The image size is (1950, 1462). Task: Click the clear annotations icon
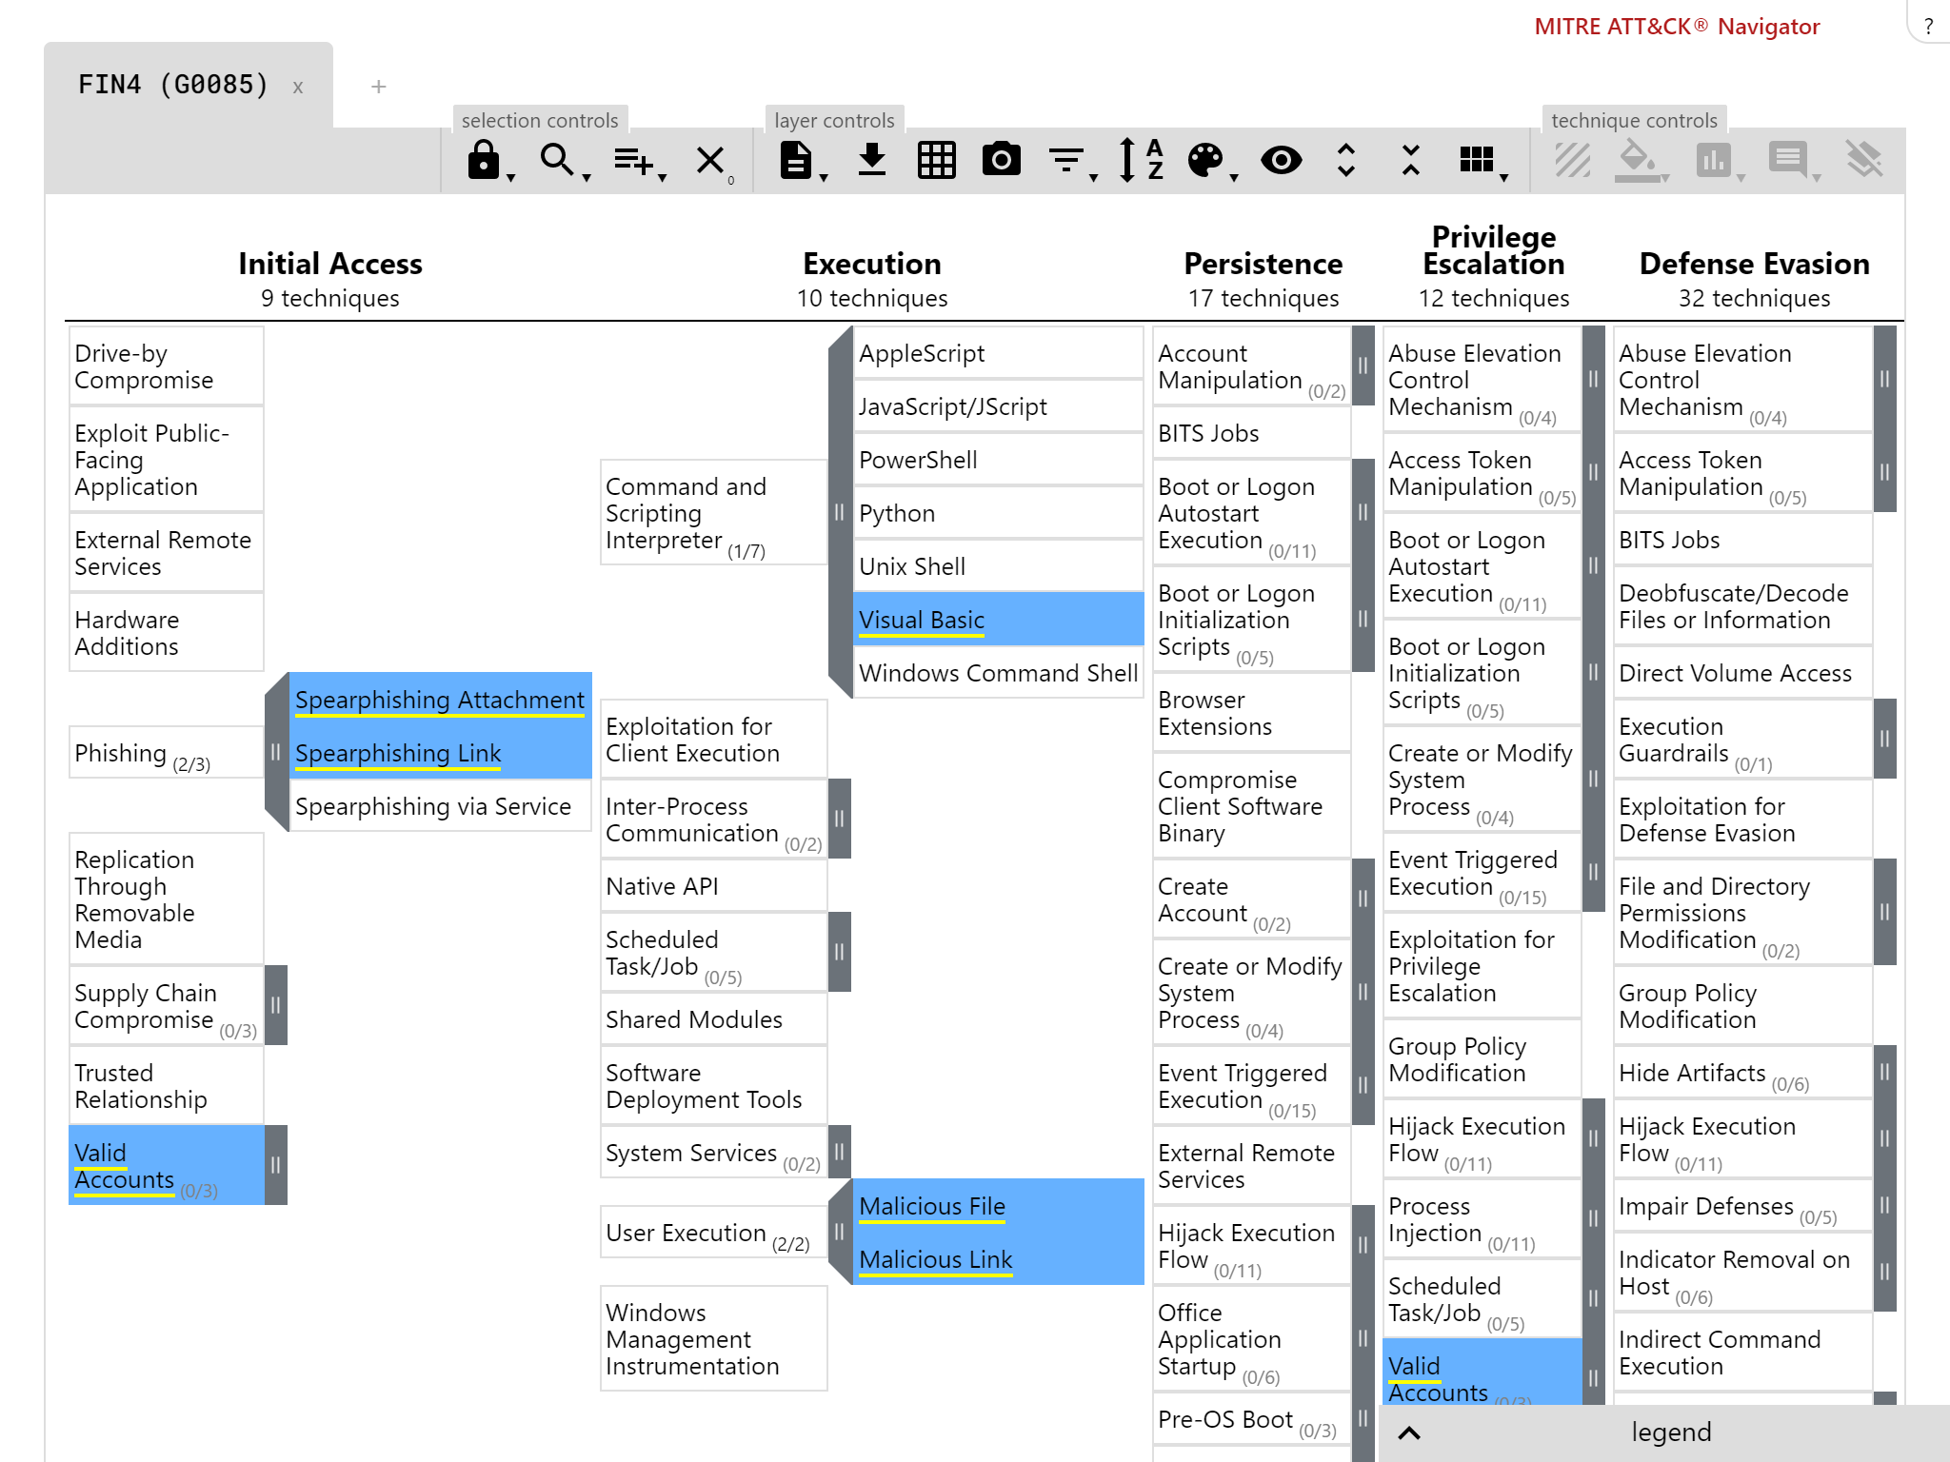1864,159
